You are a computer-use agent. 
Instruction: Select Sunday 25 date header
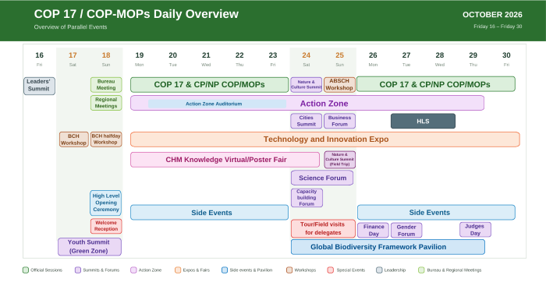click(x=340, y=58)
